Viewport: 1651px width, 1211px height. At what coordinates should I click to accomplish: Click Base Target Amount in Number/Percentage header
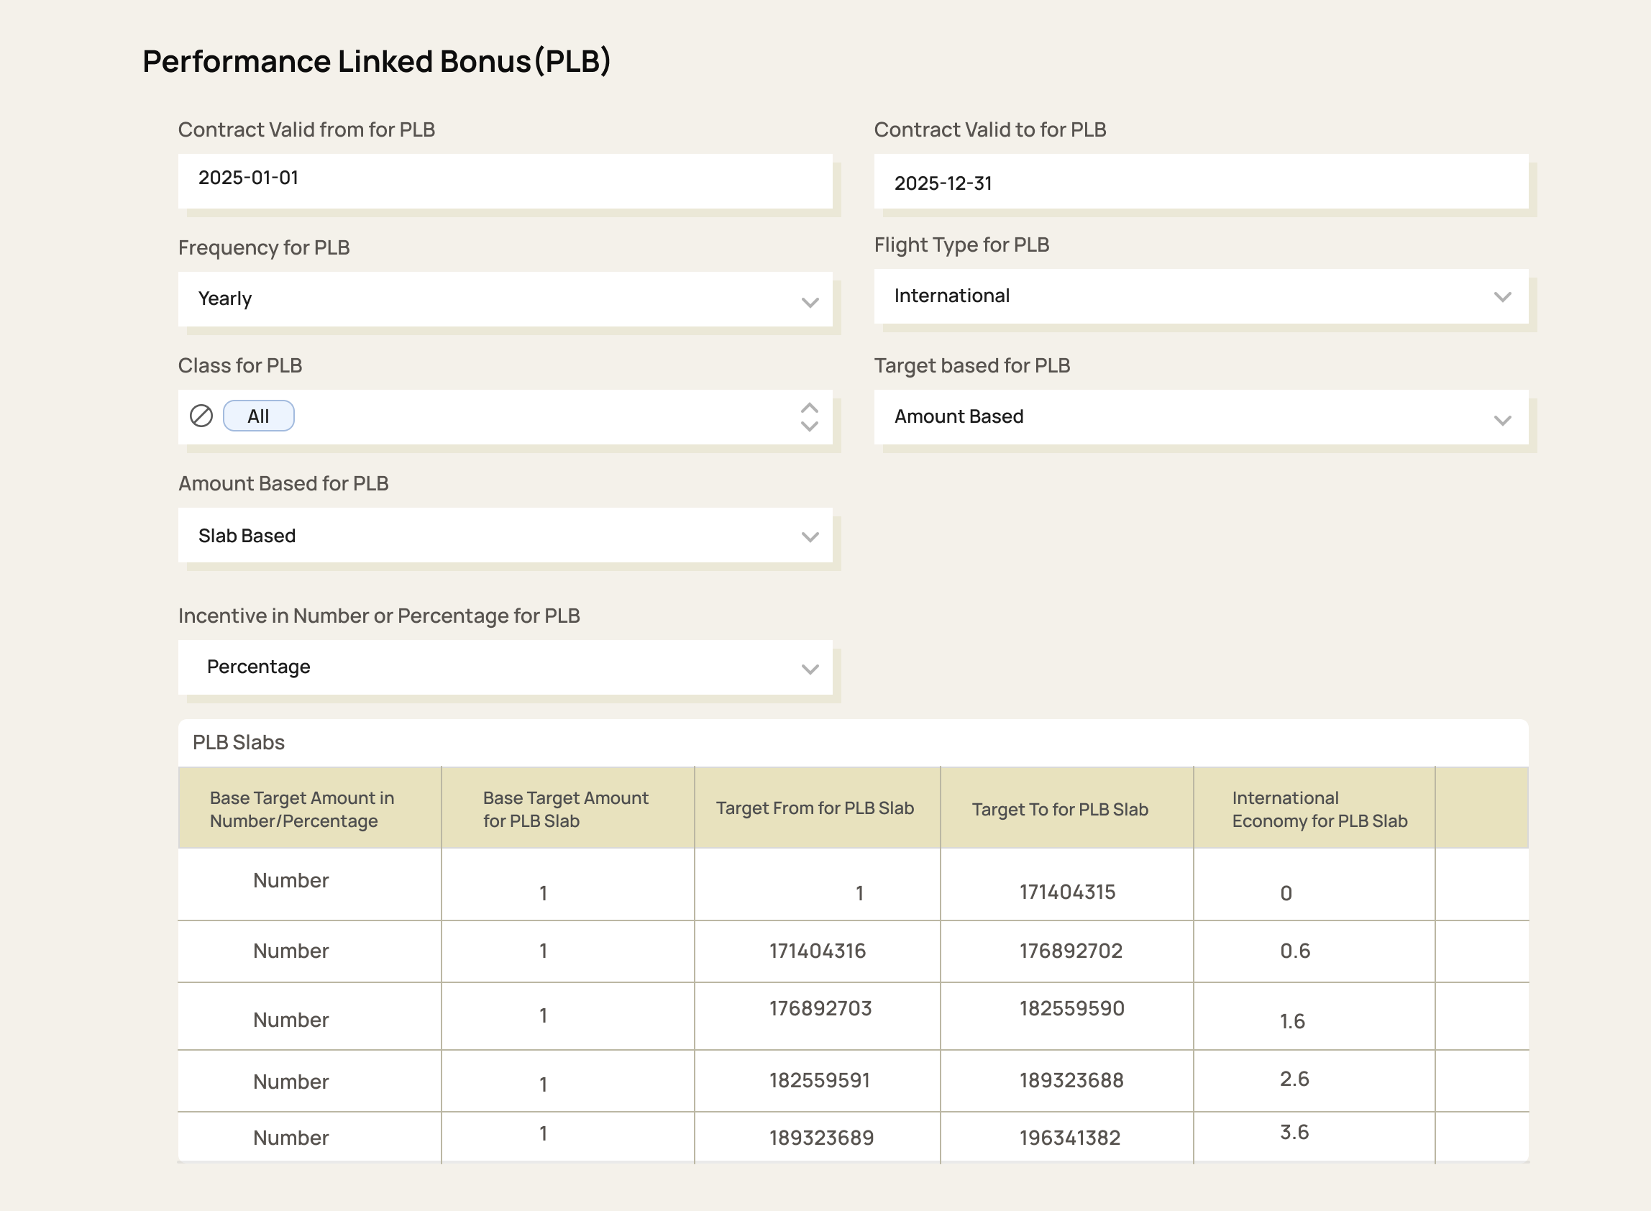pyautogui.click(x=302, y=809)
